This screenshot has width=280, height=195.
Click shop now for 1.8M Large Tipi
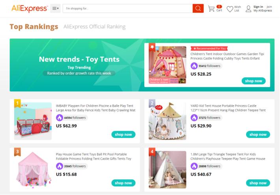[x=258, y=183]
